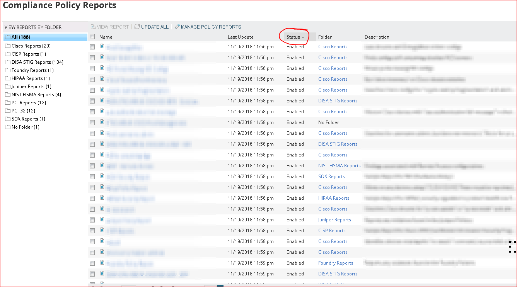The image size is (517, 287).
Task: Open Juniper Reports link in Folder column
Action: (x=334, y=220)
